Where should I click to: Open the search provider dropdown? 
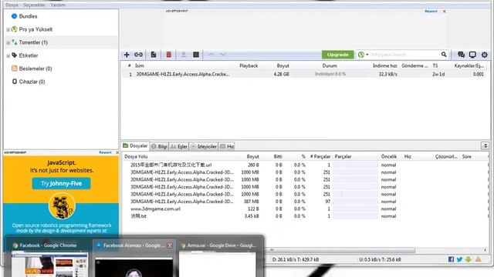pyautogui.click(x=363, y=55)
